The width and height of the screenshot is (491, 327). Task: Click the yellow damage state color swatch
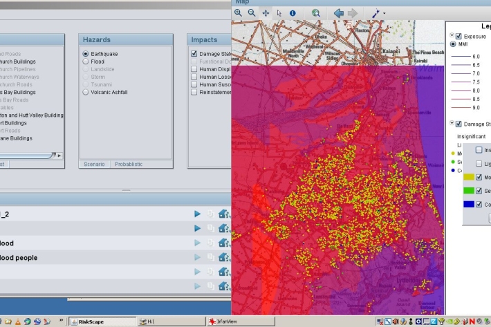coord(468,177)
